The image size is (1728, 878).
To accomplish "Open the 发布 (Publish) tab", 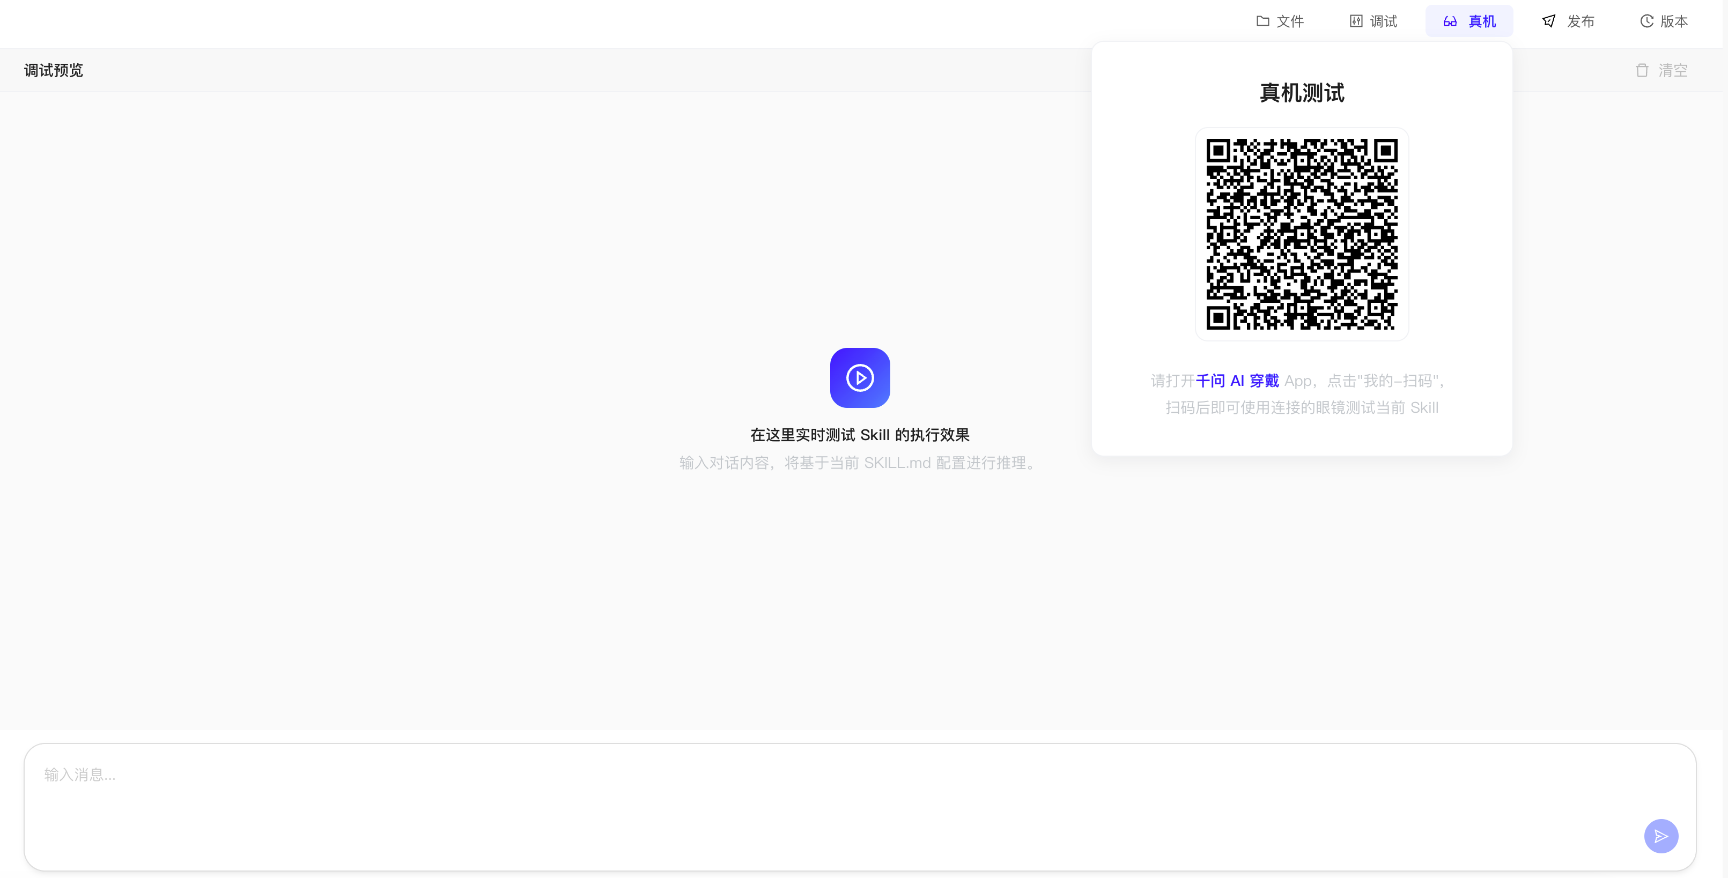I will (x=1567, y=21).
